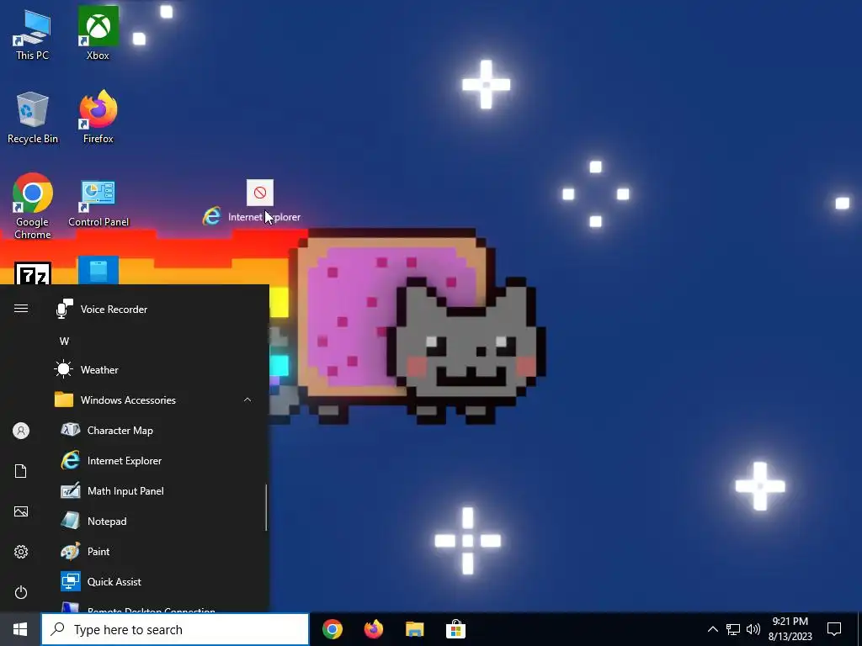Select Google Chrome desktop shortcut
862x646 pixels.
[x=33, y=206]
